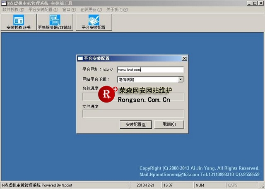Open the 窗口 menu

coord(69,9)
